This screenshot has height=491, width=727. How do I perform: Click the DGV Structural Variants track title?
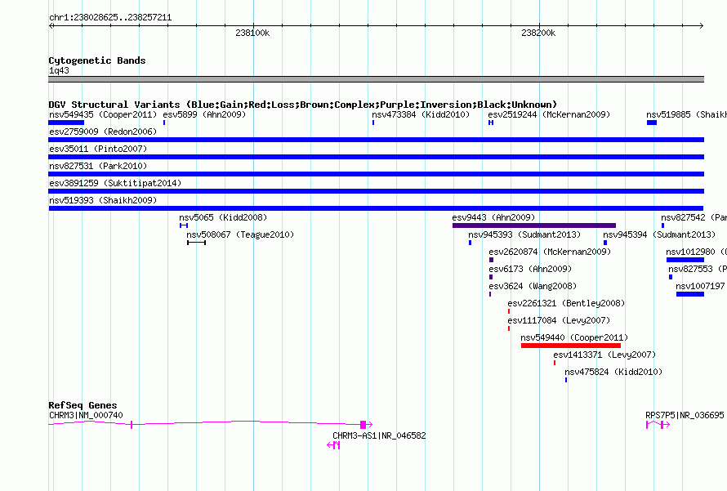302,105
